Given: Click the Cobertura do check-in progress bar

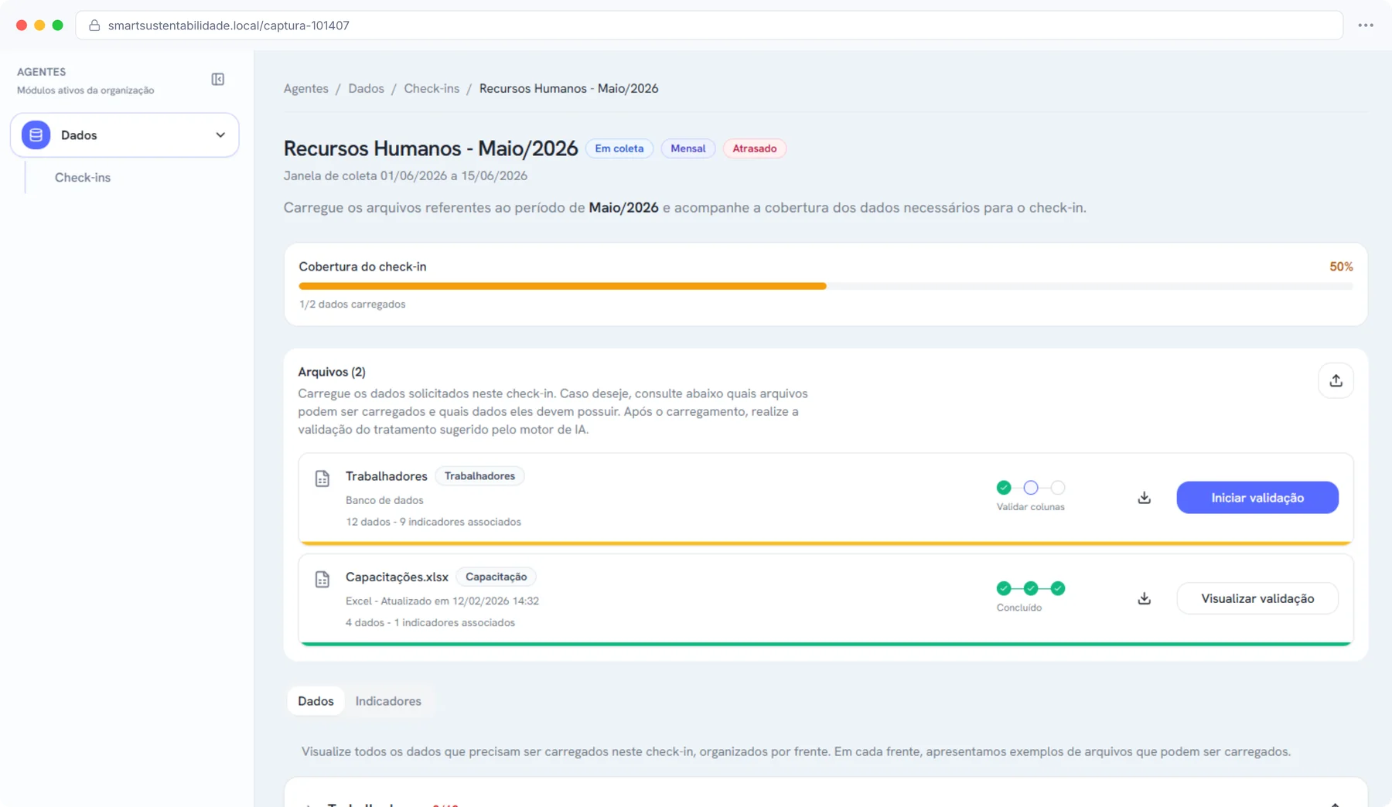Looking at the screenshot, I should coord(826,286).
